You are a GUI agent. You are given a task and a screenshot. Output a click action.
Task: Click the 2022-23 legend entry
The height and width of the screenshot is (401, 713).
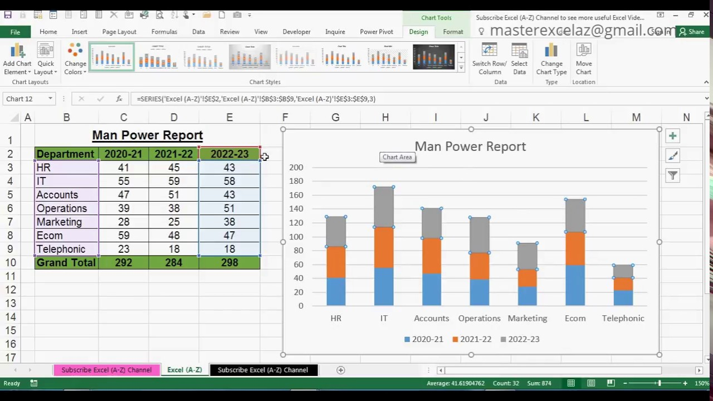pos(520,339)
